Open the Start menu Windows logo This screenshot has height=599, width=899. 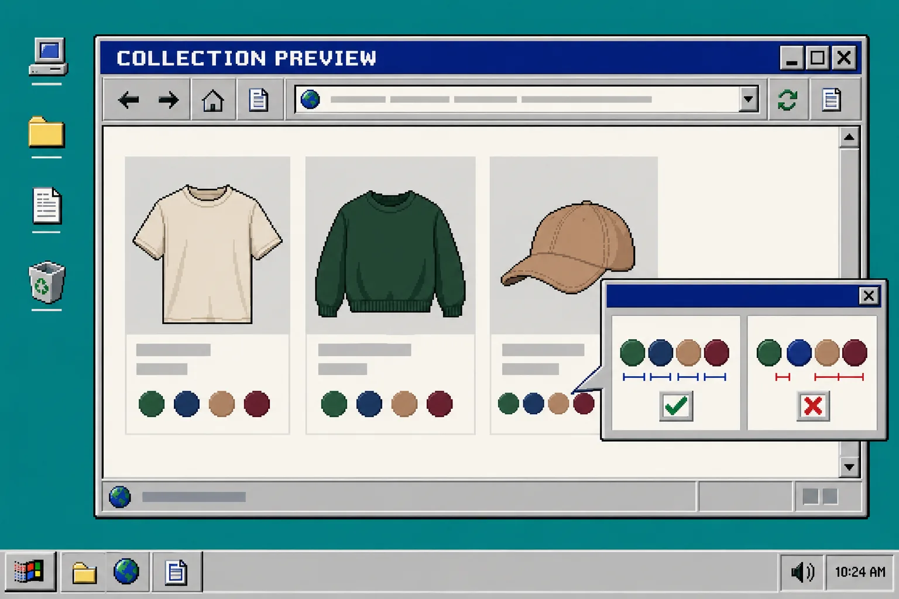(x=29, y=572)
